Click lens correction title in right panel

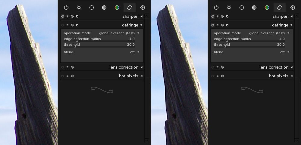pyautogui.click(x=274, y=67)
